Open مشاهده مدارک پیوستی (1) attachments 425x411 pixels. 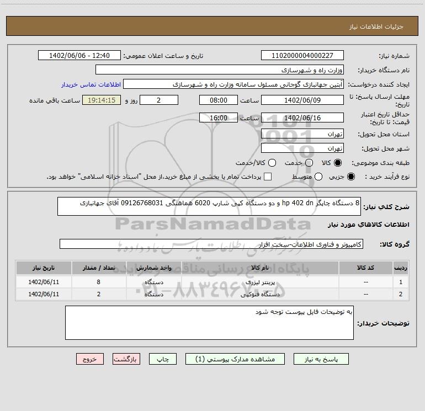[x=235, y=359]
